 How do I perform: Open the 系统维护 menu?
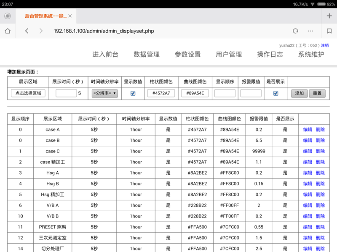coord(311,54)
